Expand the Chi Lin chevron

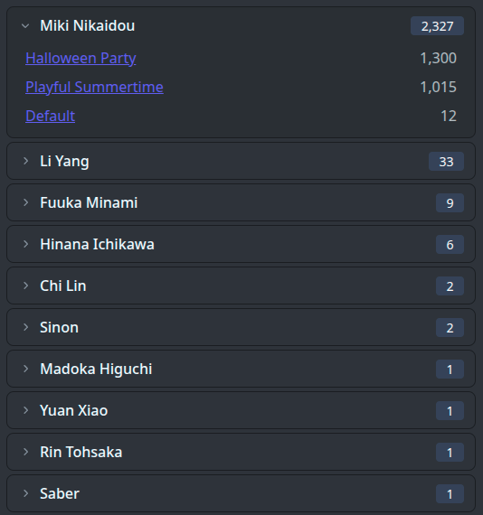point(25,286)
